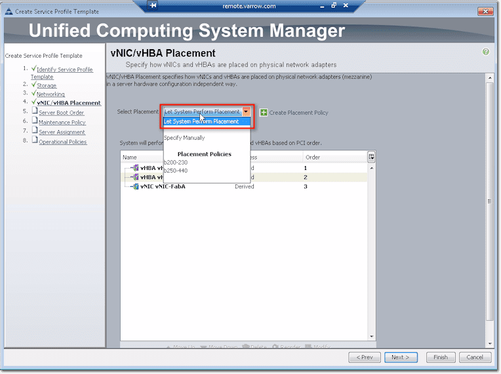The width and height of the screenshot is (501, 374).
Task: Click the Prev button
Action: point(365,358)
